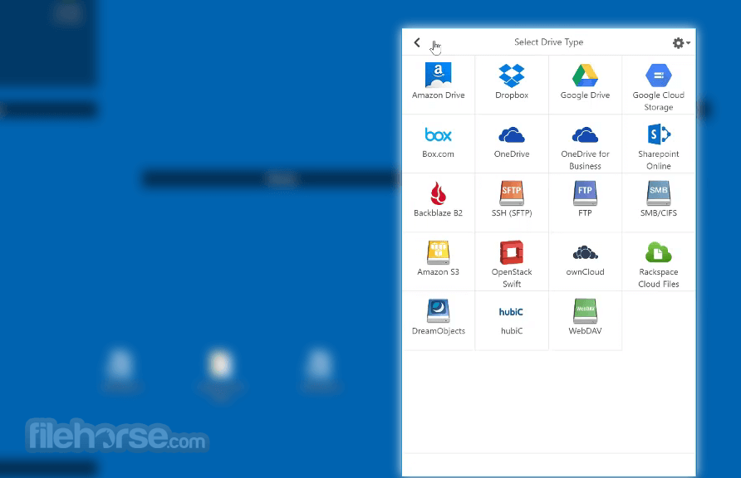Select the Amazon Drive icon
This screenshot has height=478, width=741.
point(438,75)
